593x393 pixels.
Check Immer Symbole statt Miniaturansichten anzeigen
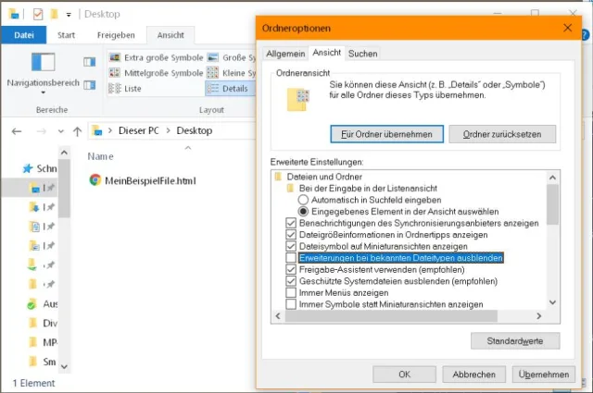pos(290,304)
